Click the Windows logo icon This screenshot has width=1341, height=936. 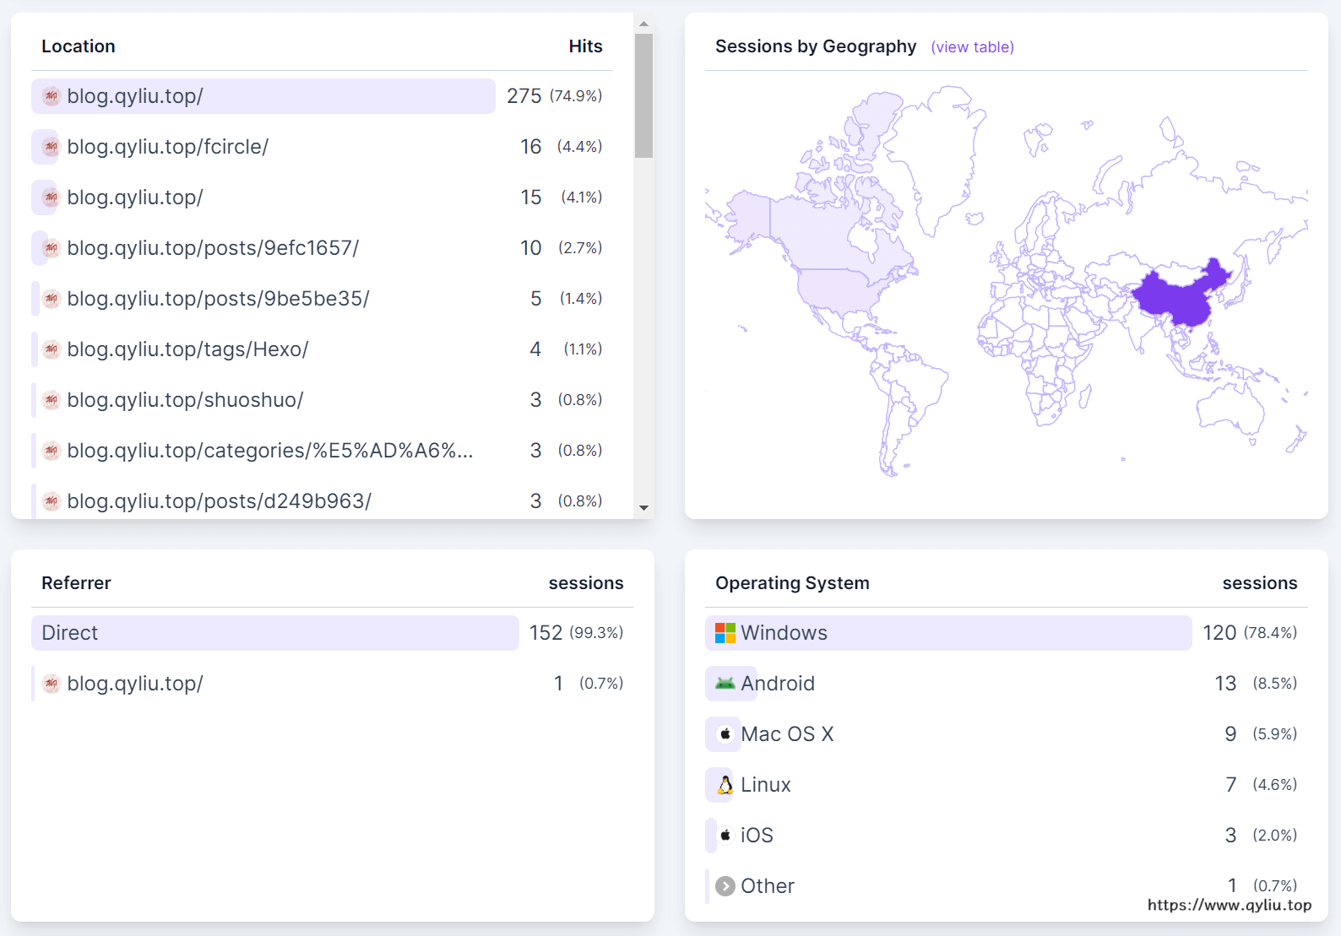(x=725, y=633)
